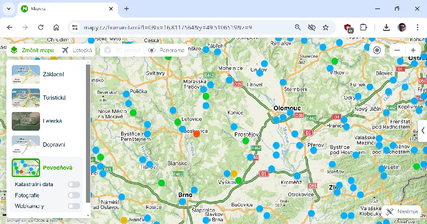Image resolution: width=427 pixels, height=224 pixels.
Task: Open the Nástroje tools button
Action: pyautogui.click(x=403, y=212)
